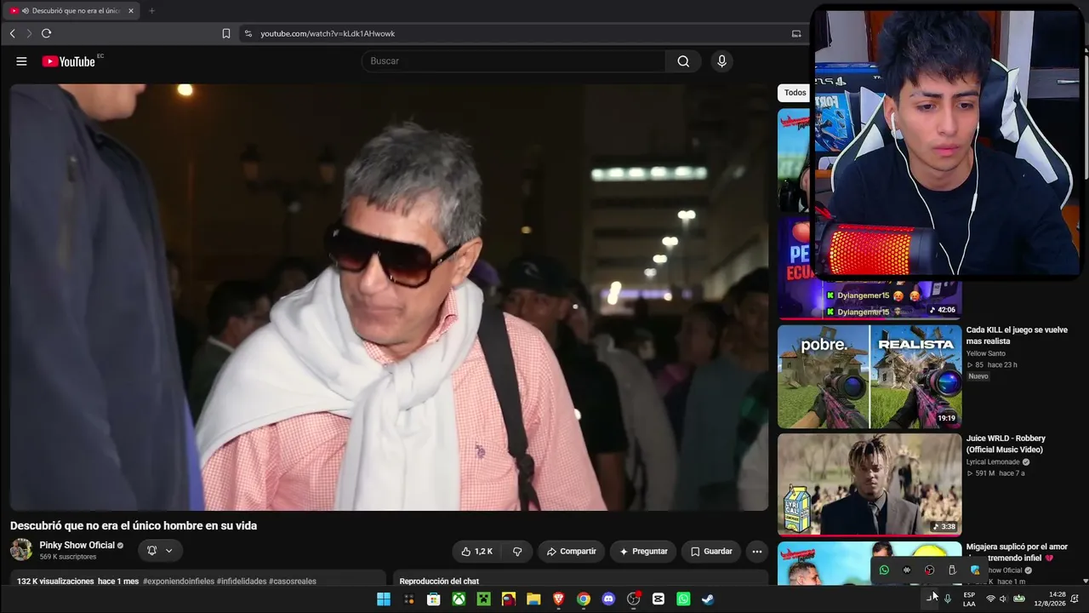
Task: Close the "Descubrió que no era" browser tab
Action: pyautogui.click(x=131, y=11)
